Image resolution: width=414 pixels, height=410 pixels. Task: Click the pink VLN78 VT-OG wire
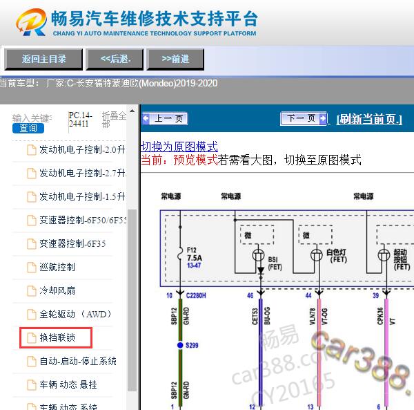[x=319, y=352]
